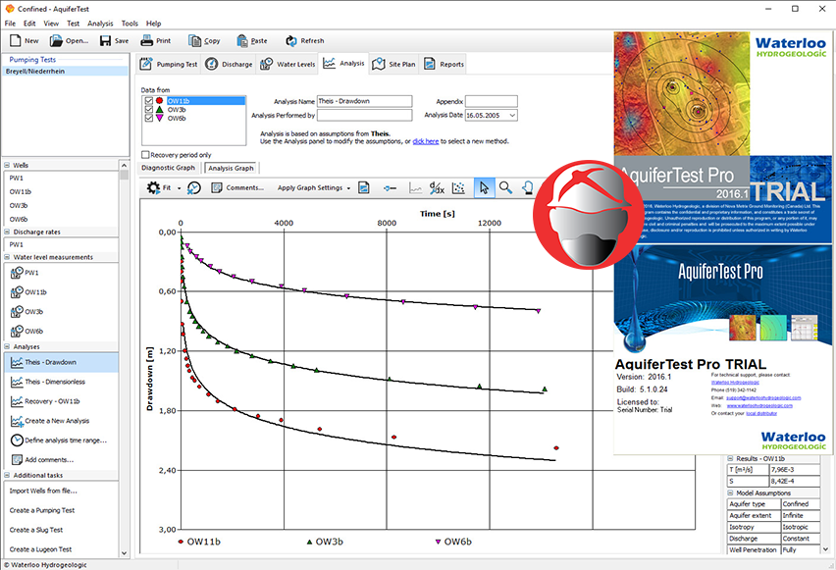Open Recovery - OW11b analysis

coord(52,401)
